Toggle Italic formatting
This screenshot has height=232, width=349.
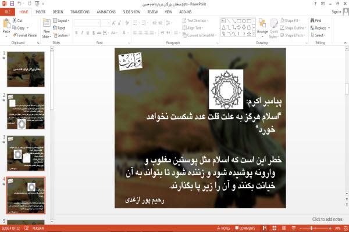(x=82, y=33)
